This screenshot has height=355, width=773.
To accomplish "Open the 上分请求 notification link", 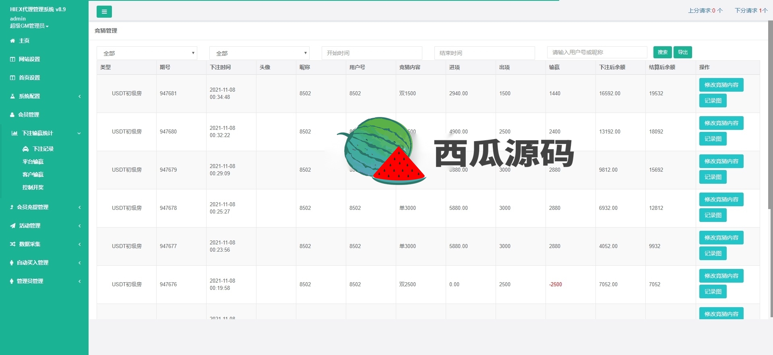I will click(705, 10).
